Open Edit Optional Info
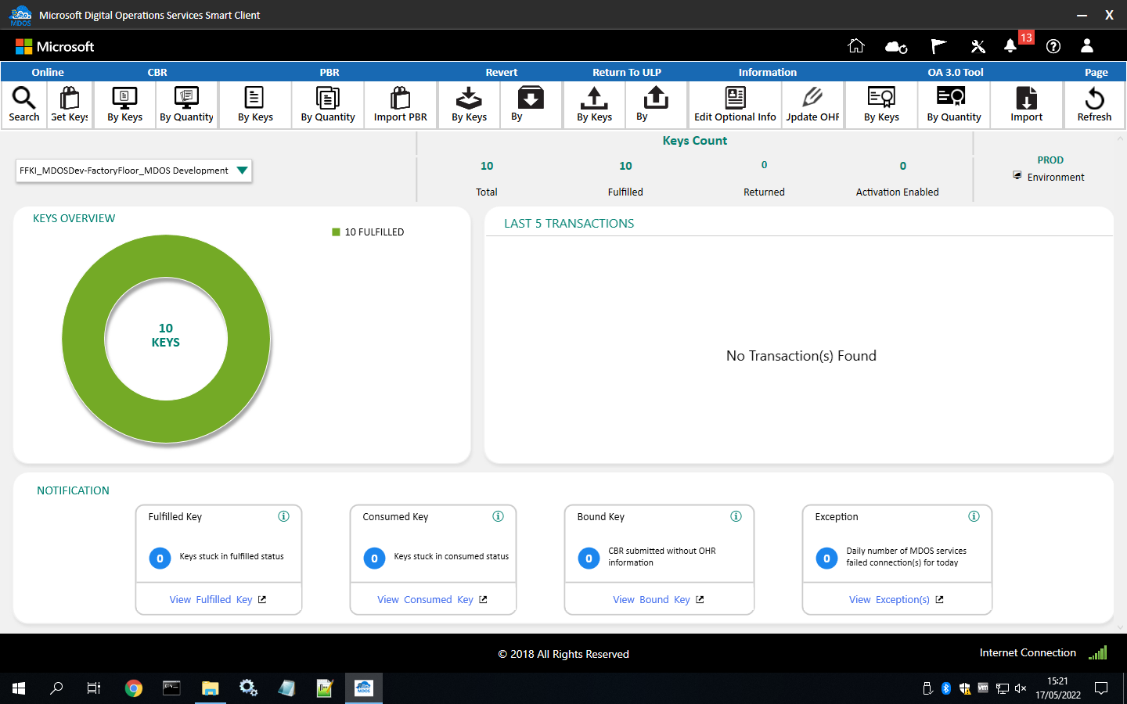The width and height of the screenshot is (1127, 704). 734,104
